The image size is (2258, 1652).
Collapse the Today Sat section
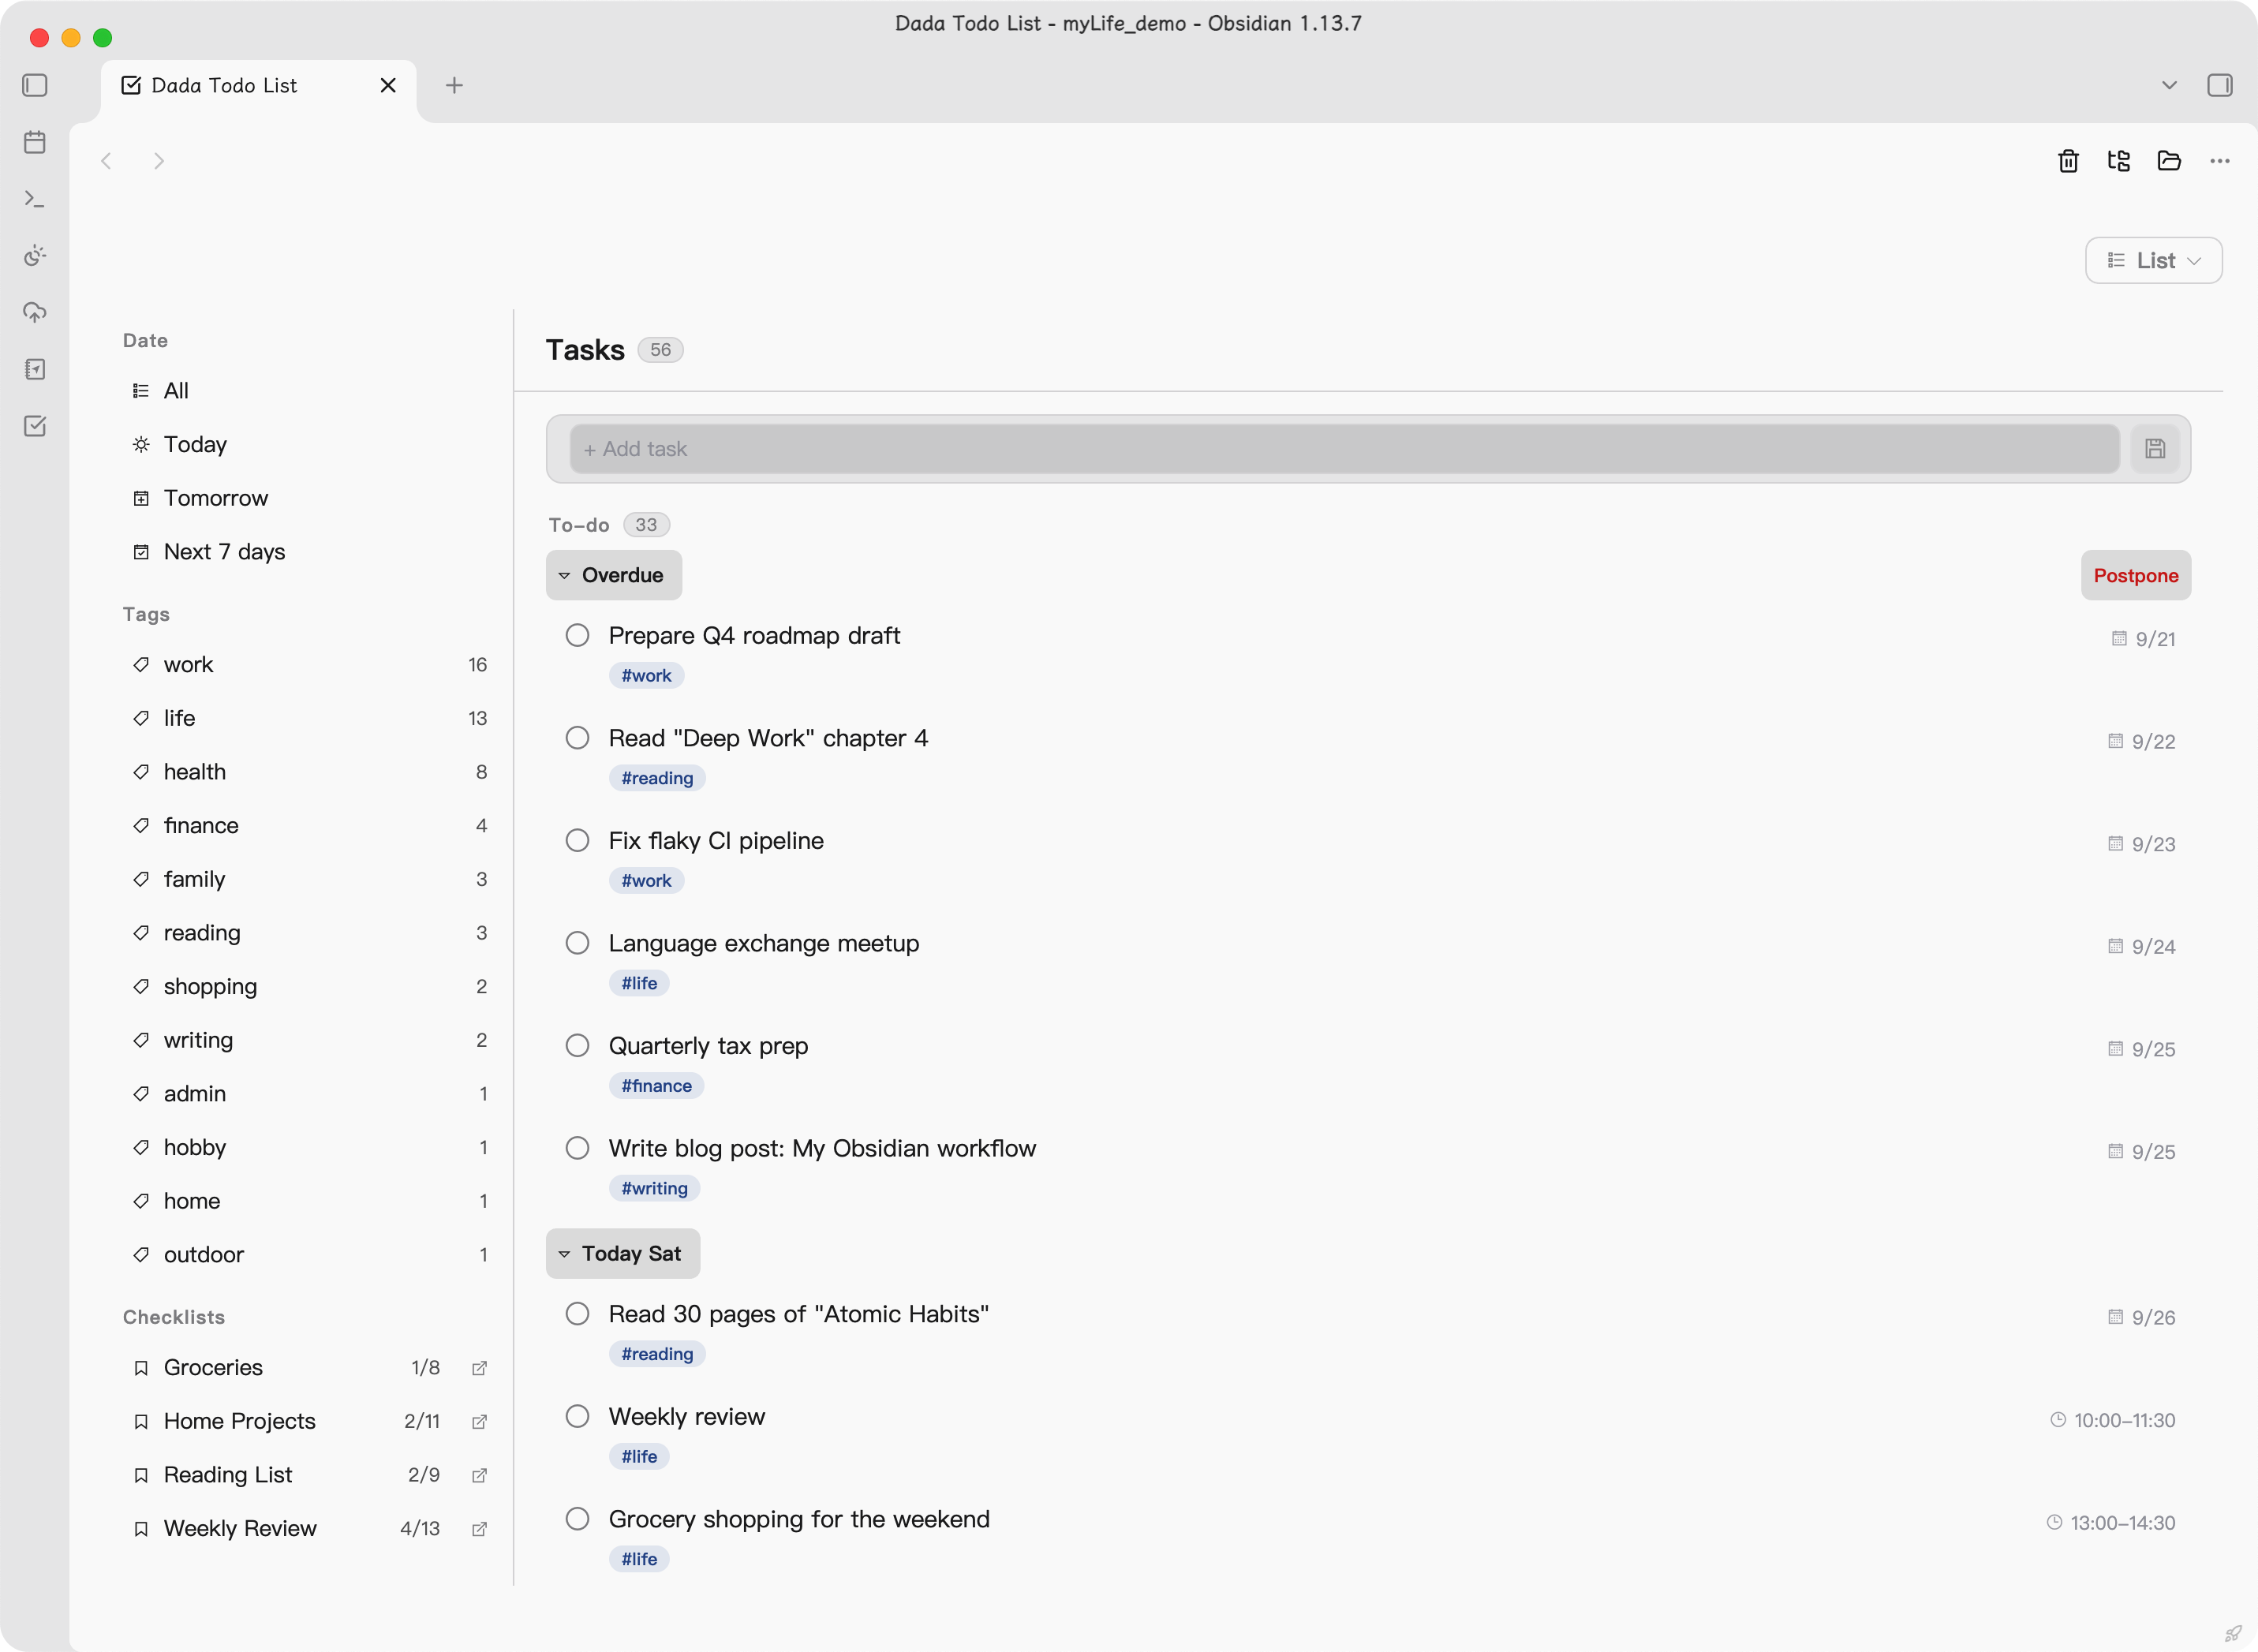click(622, 1254)
